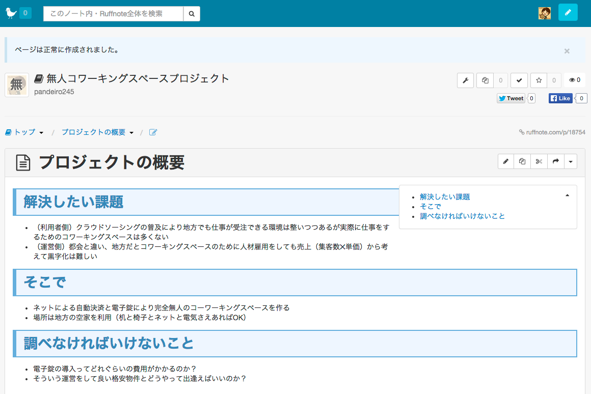The image size is (591, 394).
Task: Click the scissors icon in page toolbar
Action: (x=539, y=161)
